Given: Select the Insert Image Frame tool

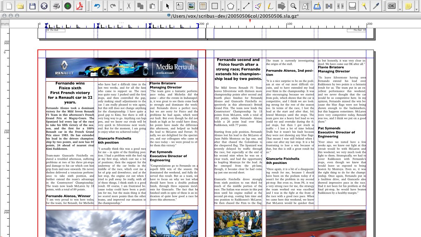Looking at the screenshot, I should pos(191,6).
